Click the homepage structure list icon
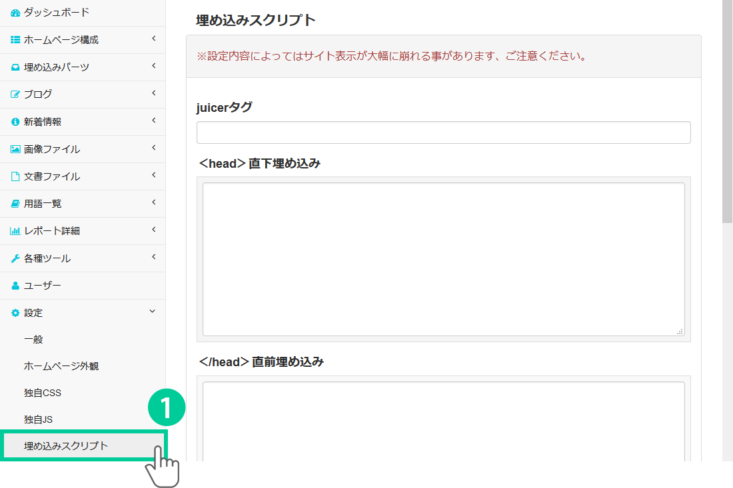Screen dimensions: 733x488 [x=15, y=40]
